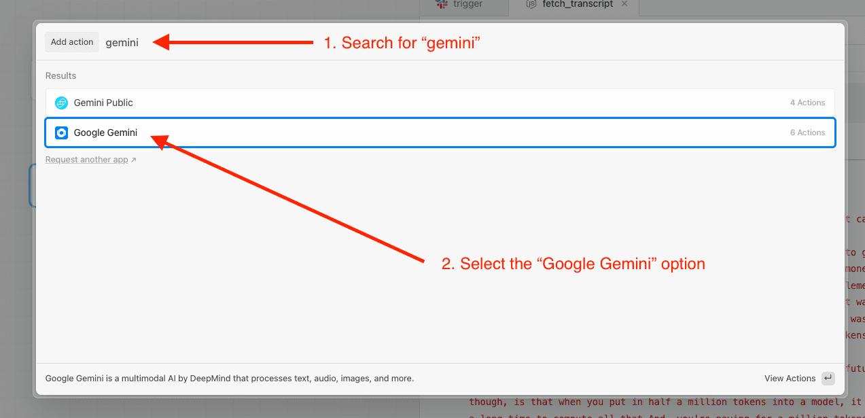Click the return-key icon beside View Actions
Screen dimensions: 865x418
(x=828, y=379)
